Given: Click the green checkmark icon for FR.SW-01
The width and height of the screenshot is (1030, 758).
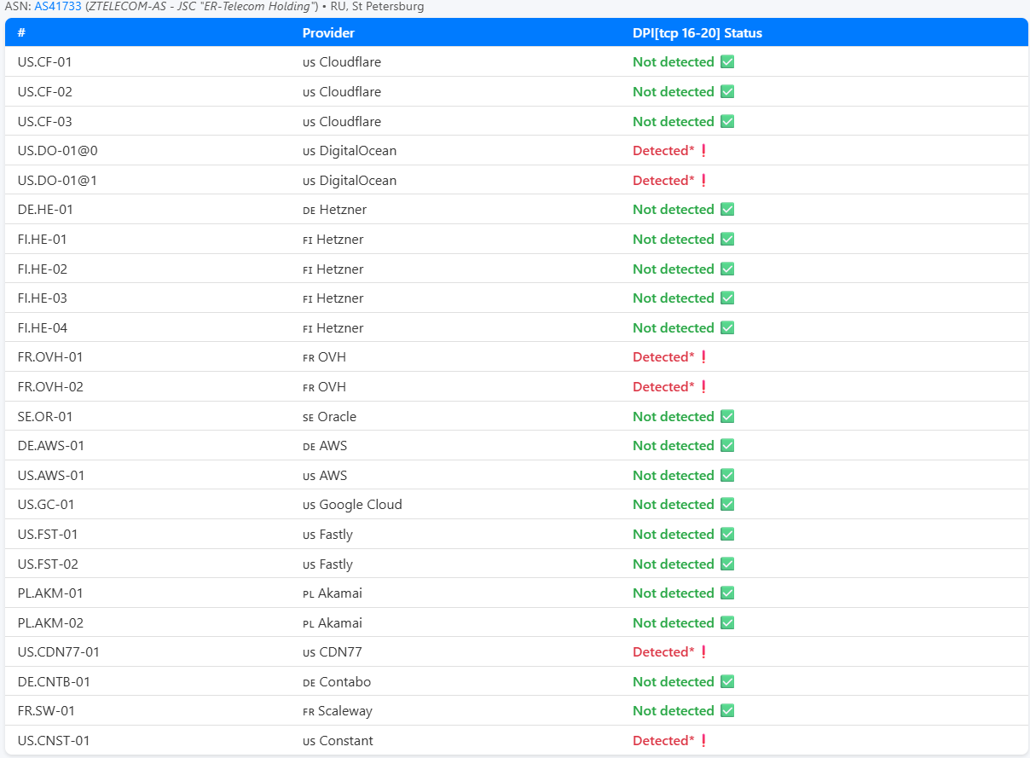Looking at the screenshot, I should pyautogui.click(x=727, y=711).
